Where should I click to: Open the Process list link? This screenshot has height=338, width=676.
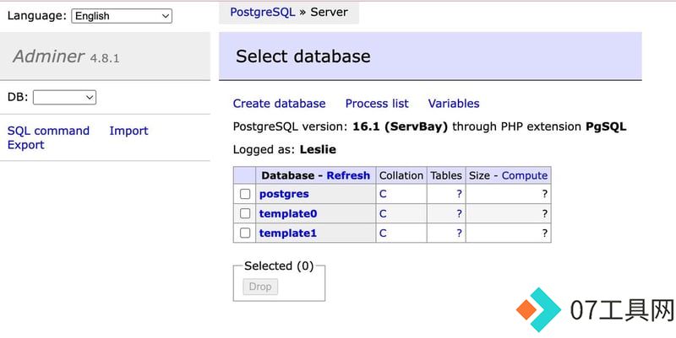click(377, 104)
